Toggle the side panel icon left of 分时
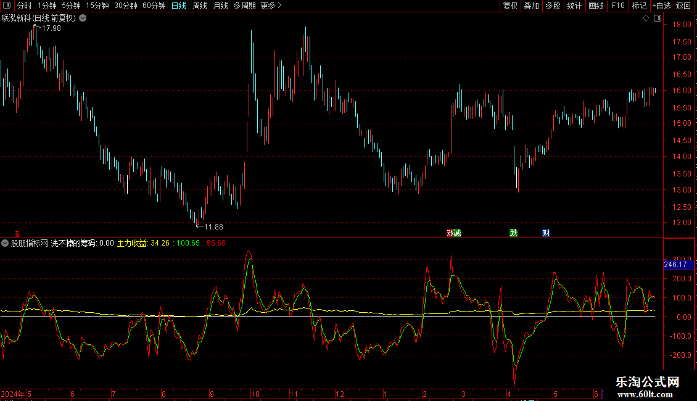Screen dimensions: 697x401 tap(7, 6)
